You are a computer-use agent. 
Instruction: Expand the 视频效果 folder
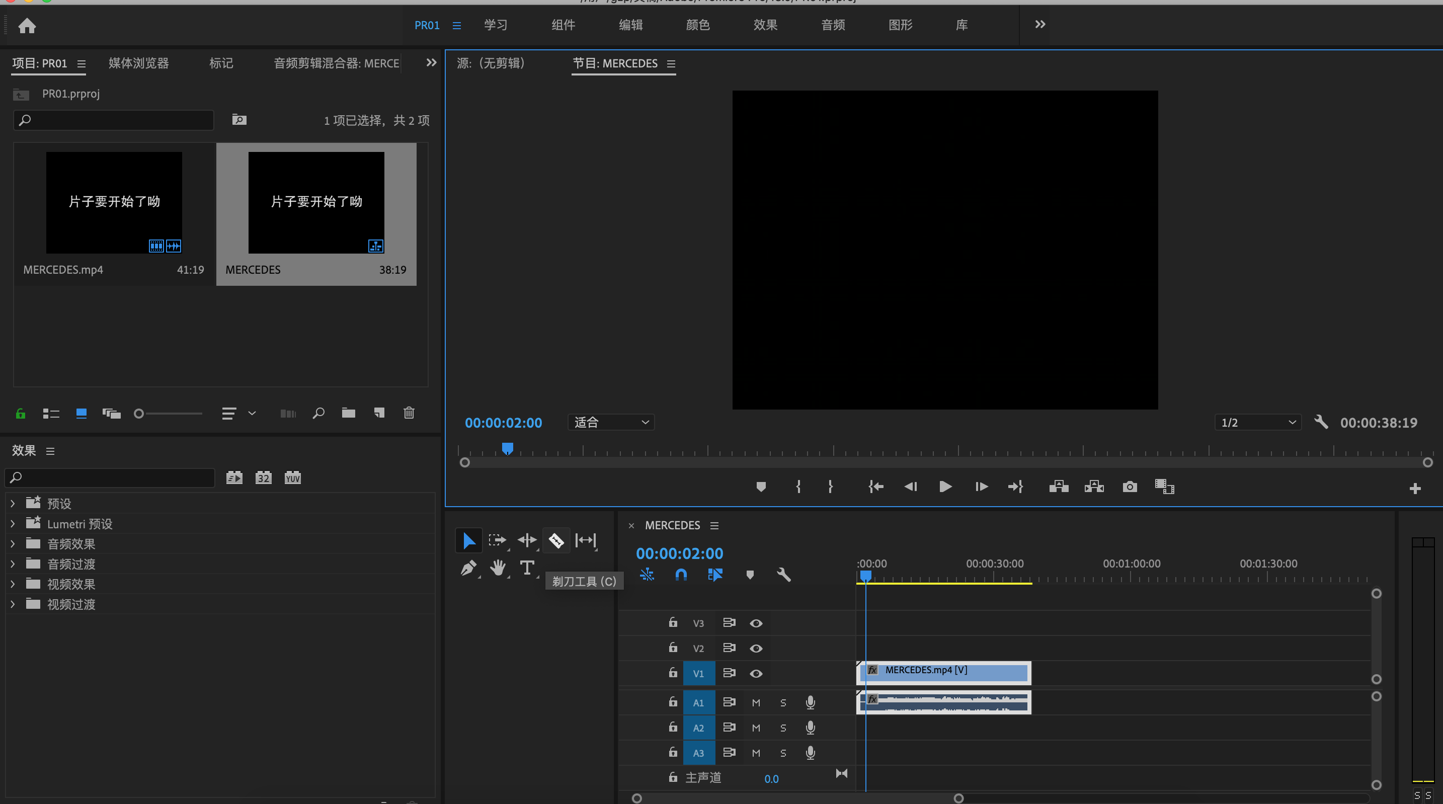tap(13, 584)
